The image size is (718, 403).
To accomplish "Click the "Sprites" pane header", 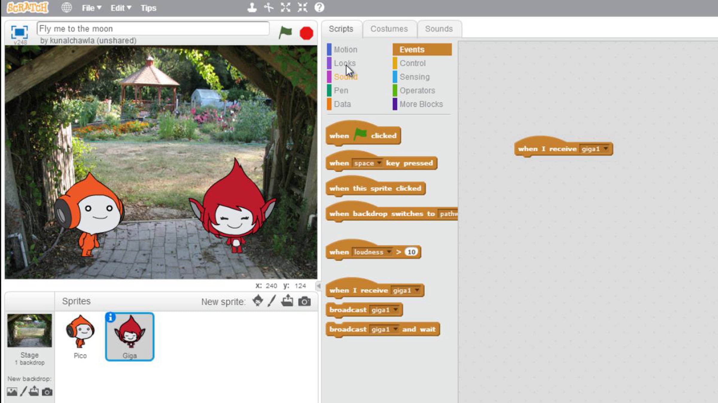I will (x=76, y=301).
